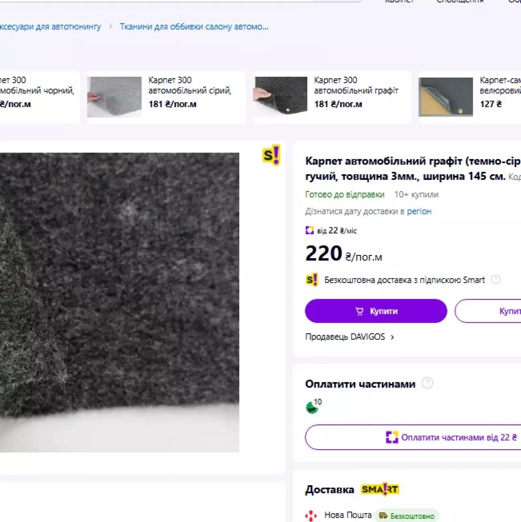
Task: Click the product title Карпет автомобільний графіт
Action: click(413, 169)
